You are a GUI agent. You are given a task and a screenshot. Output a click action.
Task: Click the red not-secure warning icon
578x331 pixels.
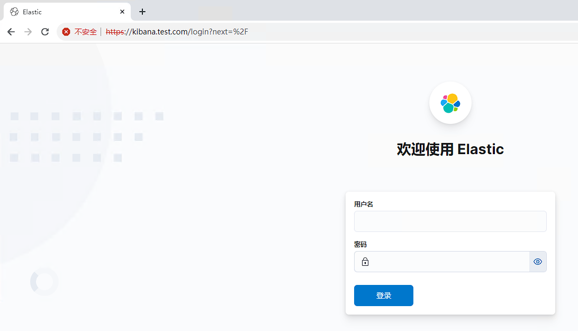click(66, 32)
